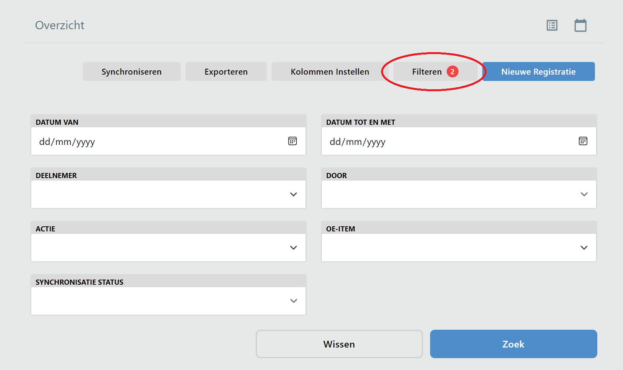
Task: Open the OE-Item dropdown
Action: pos(459,248)
